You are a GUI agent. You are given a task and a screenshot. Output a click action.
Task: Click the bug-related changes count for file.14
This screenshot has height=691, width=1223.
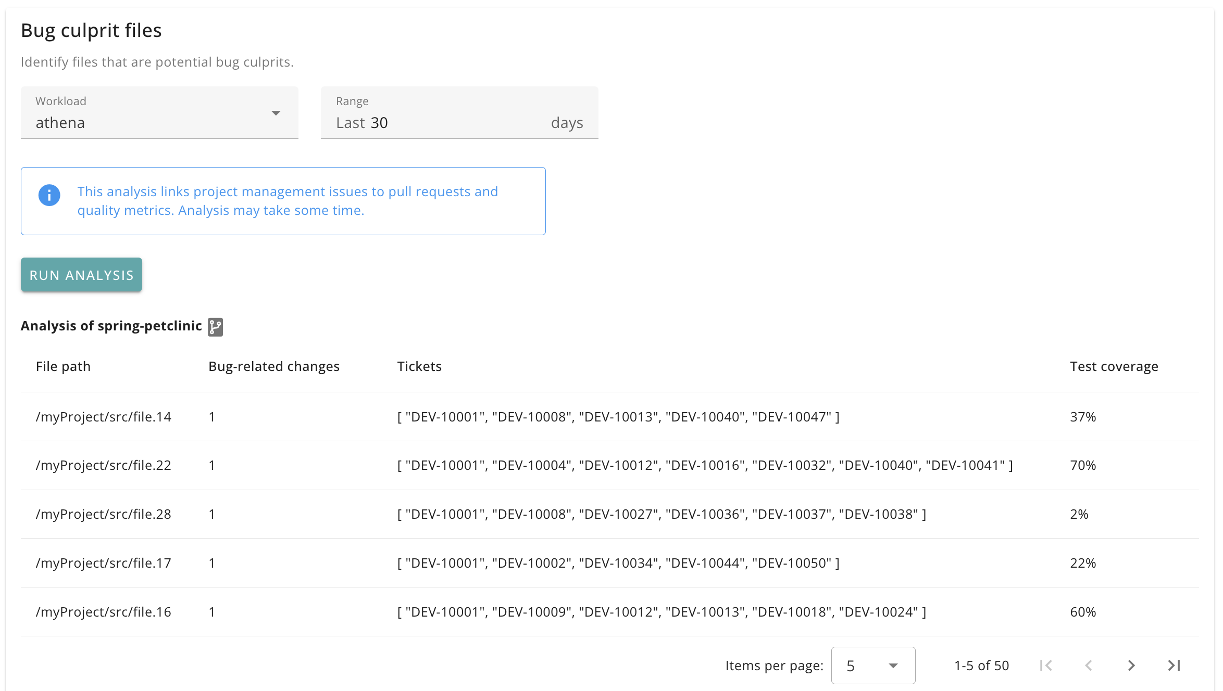(212, 417)
